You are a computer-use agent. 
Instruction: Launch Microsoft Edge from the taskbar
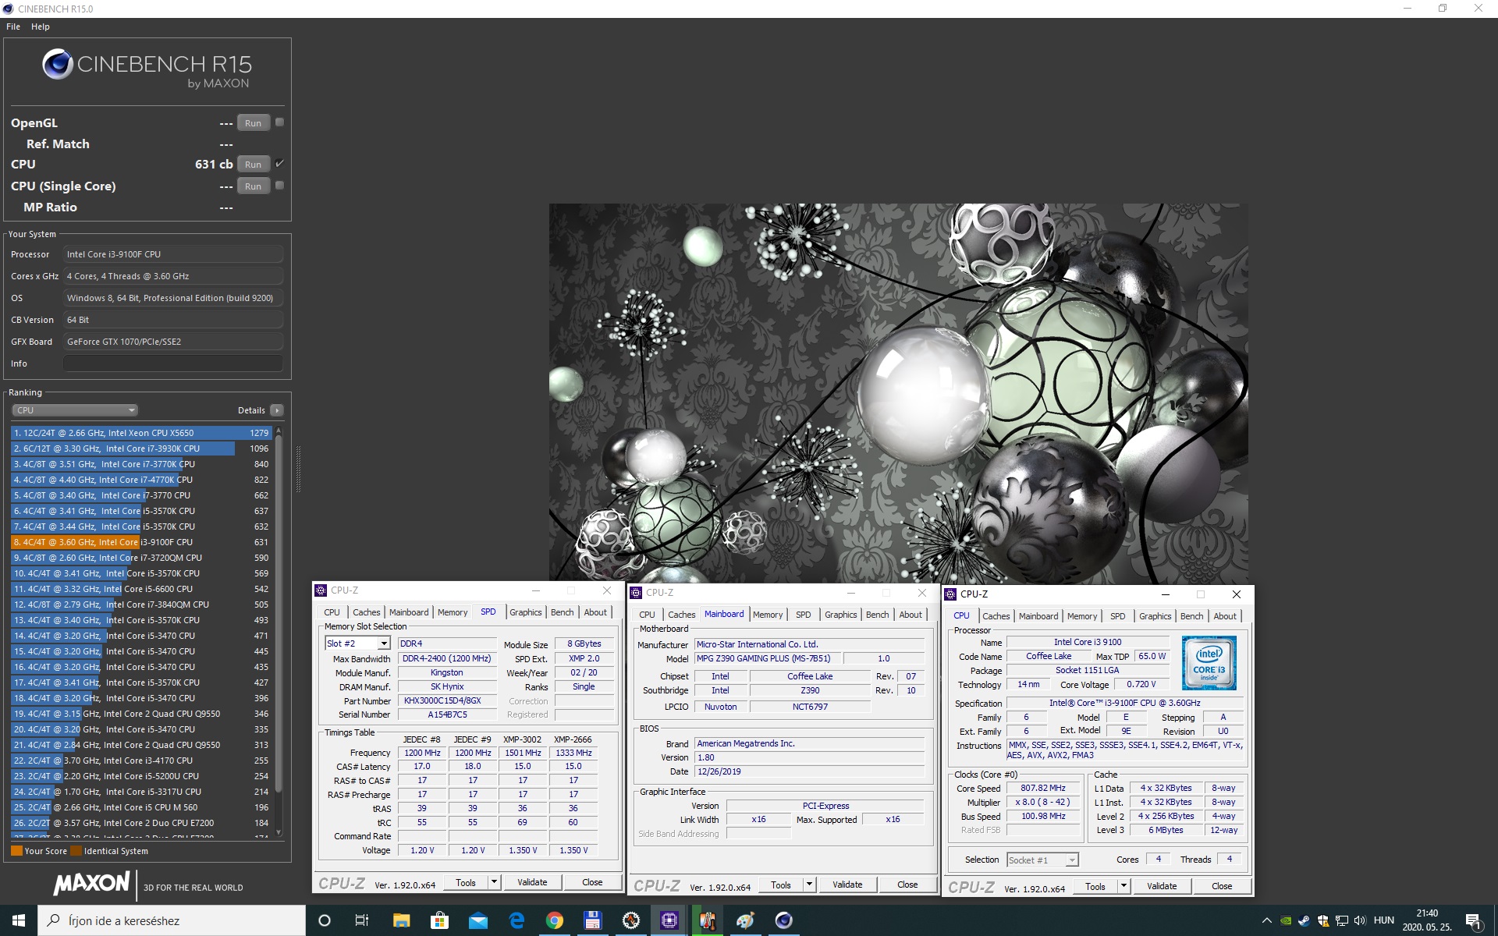(x=516, y=920)
